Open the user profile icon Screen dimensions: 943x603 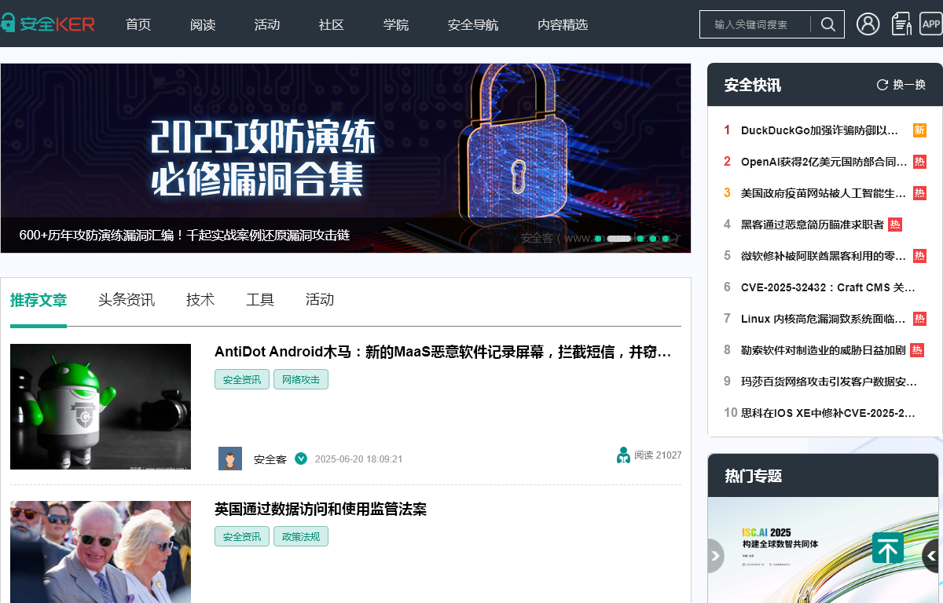tap(868, 24)
